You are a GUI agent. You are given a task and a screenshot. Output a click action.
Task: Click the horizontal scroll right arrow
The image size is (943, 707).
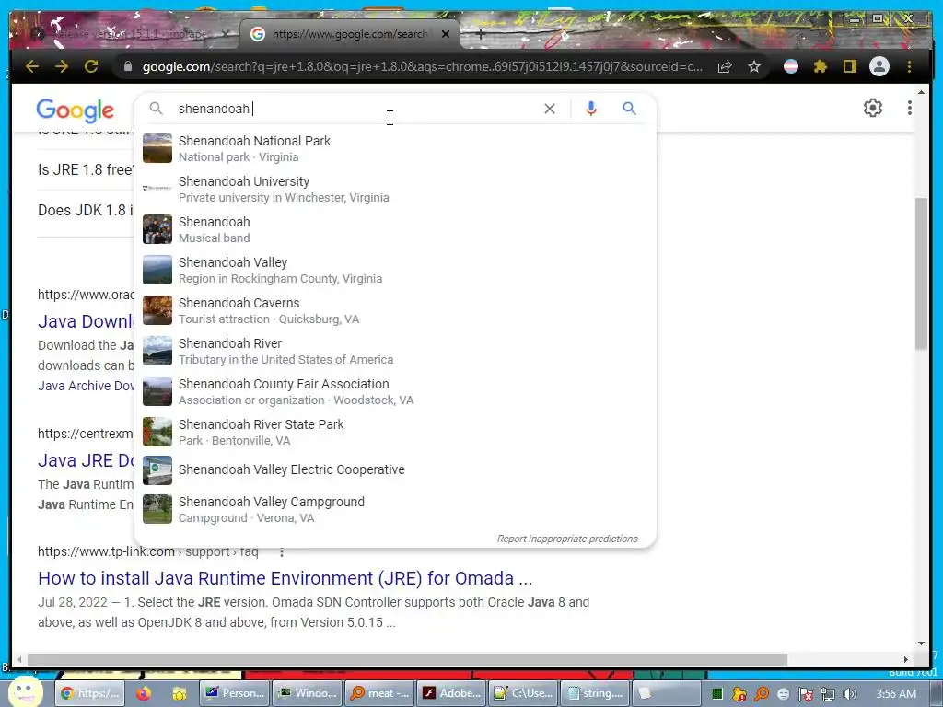click(x=906, y=659)
